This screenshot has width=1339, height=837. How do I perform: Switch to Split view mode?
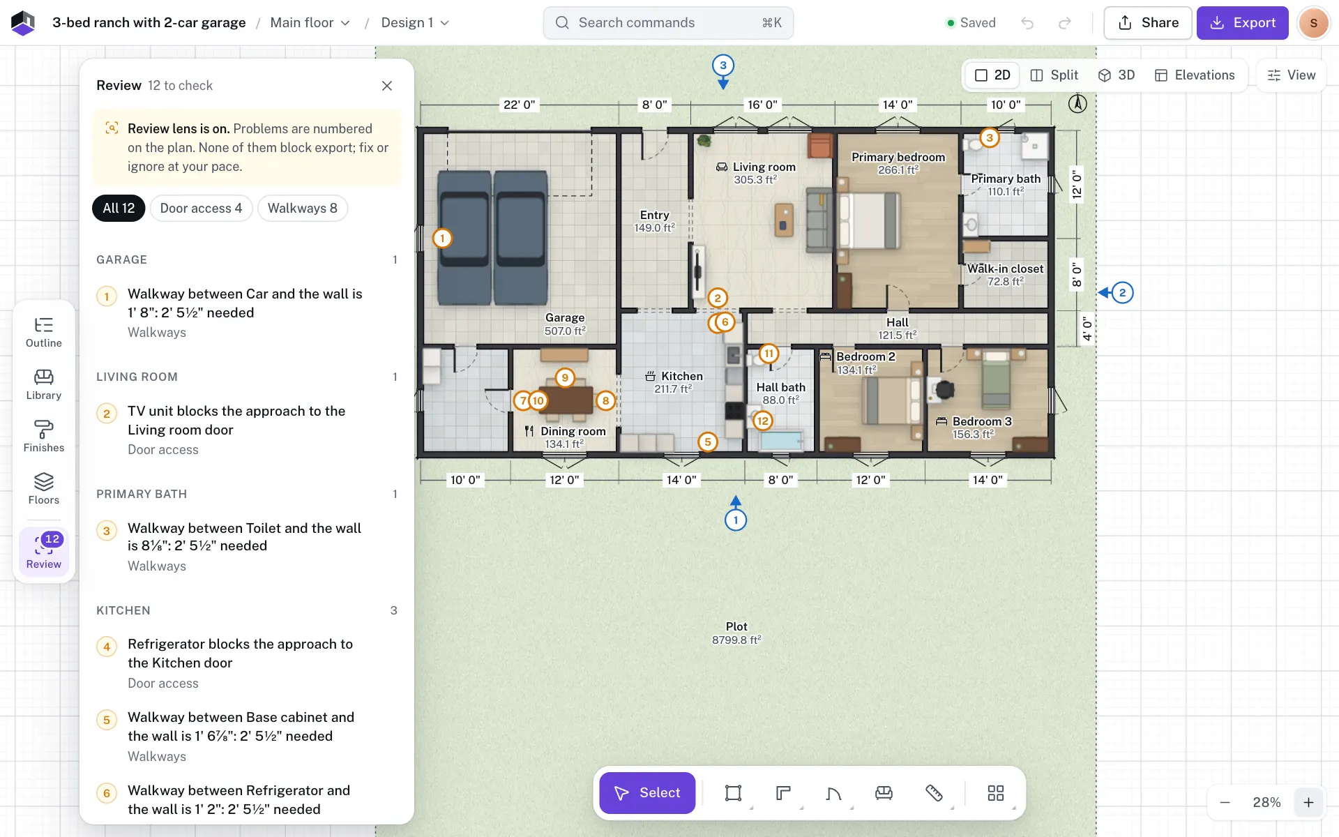[x=1054, y=75]
